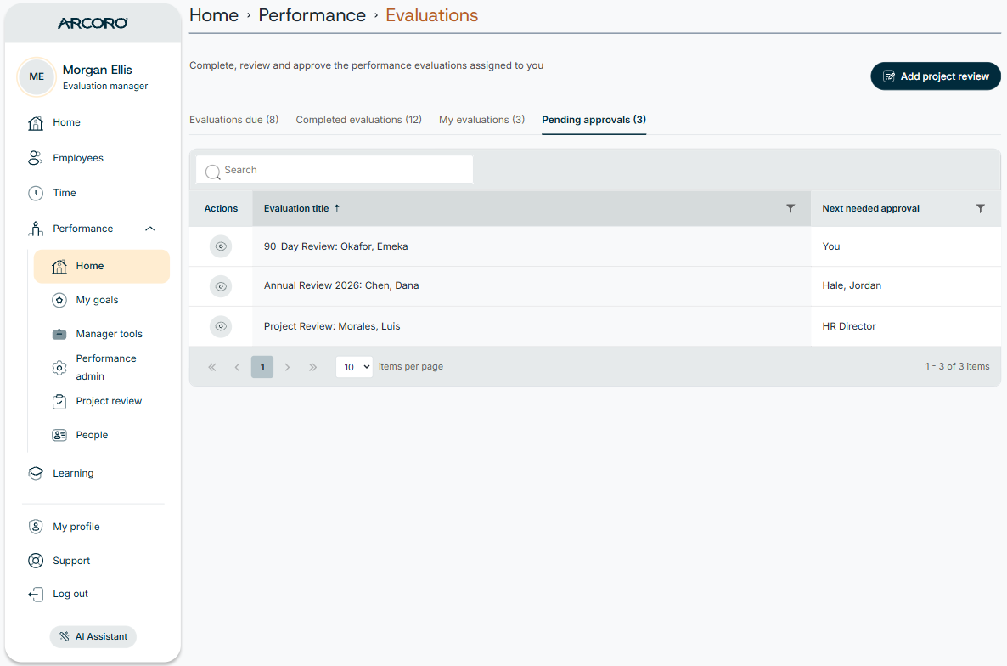Click the Performance person icon
The width and height of the screenshot is (1007, 666).
click(36, 229)
